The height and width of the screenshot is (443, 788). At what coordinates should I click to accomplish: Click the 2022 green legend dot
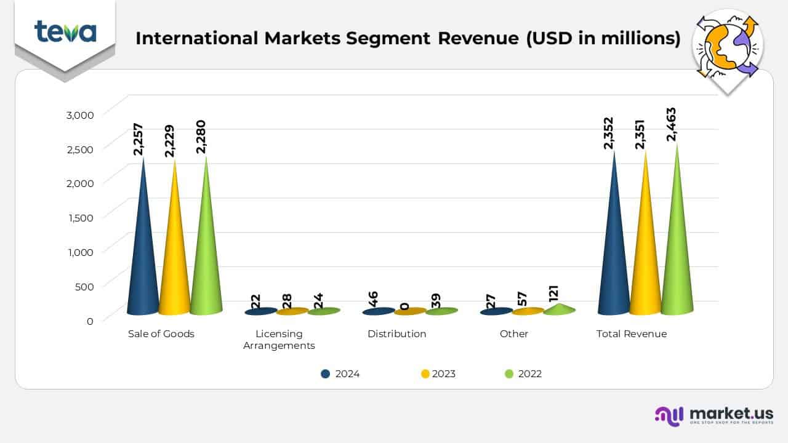click(509, 373)
